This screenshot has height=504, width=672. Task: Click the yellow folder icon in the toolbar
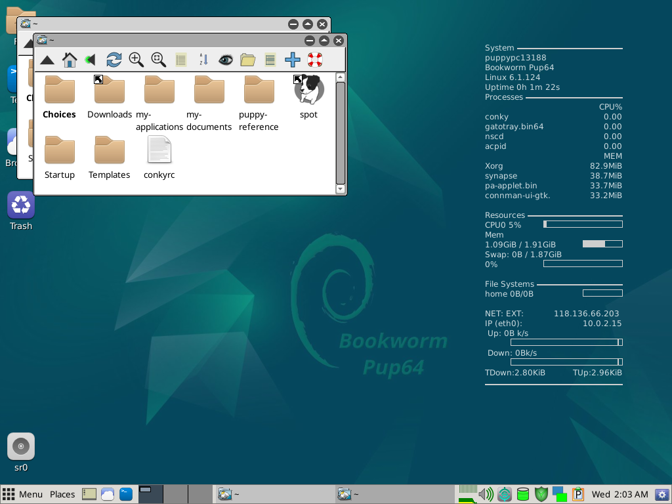click(247, 60)
